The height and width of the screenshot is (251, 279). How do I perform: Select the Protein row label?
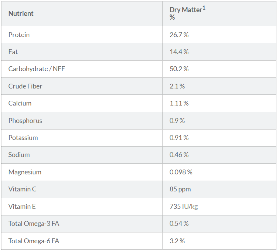pos(19,35)
